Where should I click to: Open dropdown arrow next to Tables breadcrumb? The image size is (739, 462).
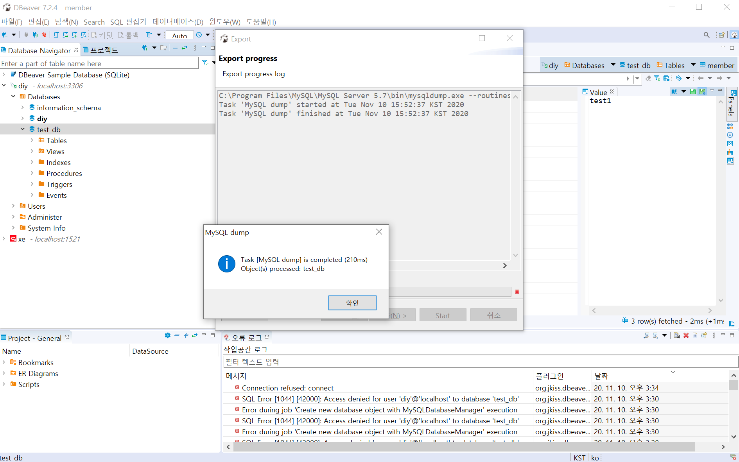pyautogui.click(x=693, y=65)
